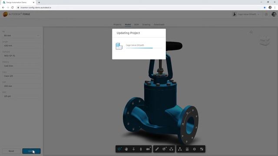Viewport: 278px width, 156px height.
Task: Open the Cage Valve project dropdown
Action: tap(247, 14)
